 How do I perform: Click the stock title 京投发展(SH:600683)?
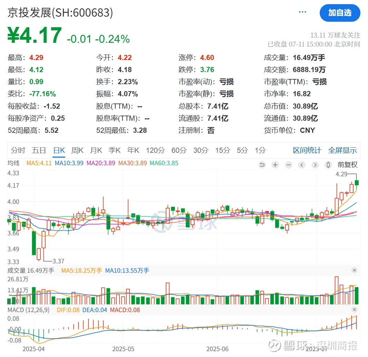[60, 13]
